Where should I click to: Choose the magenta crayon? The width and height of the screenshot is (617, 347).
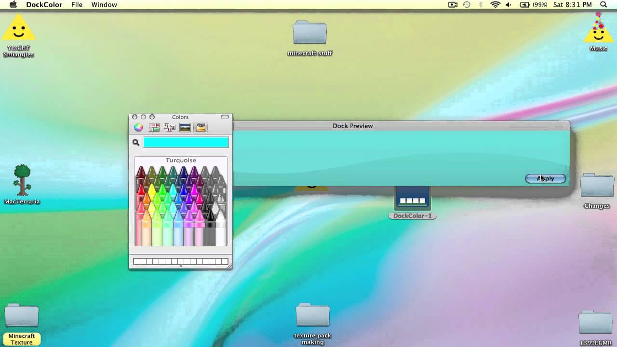(x=194, y=189)
